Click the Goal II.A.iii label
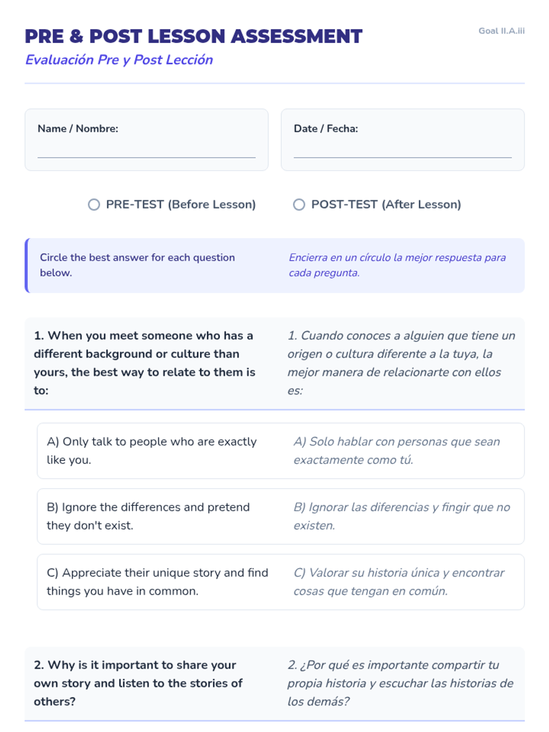Image resolution: width=549 pixels, height=732 pixels. [501, 31]
